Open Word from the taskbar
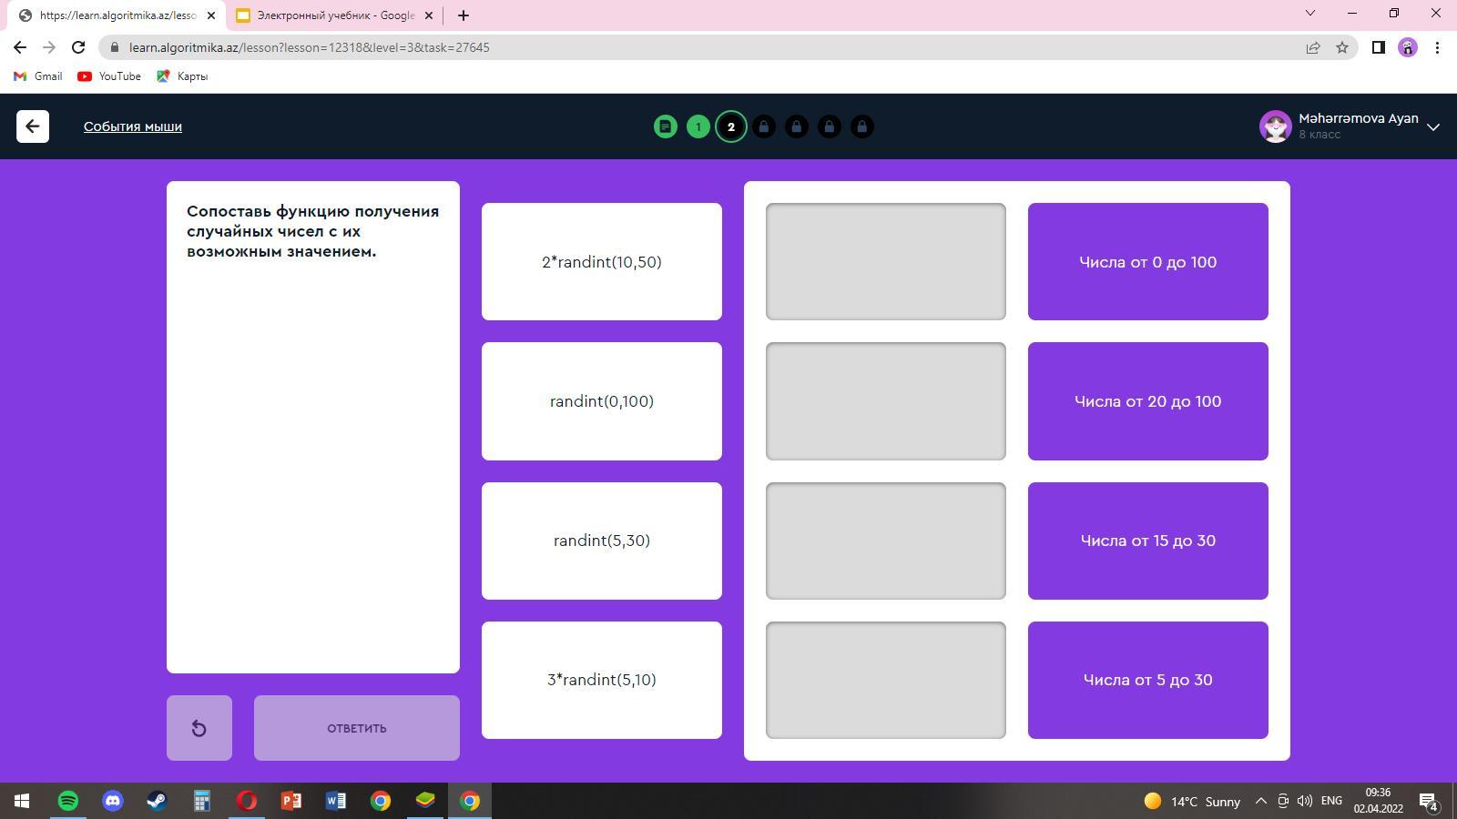The image size is (1457, 819). [336, 801]
